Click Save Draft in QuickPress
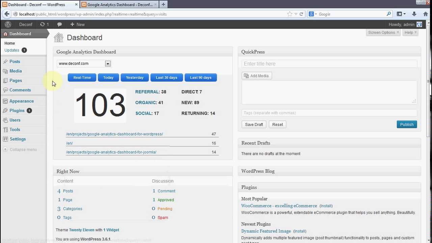This screenshot has width=432, height=243. coord(254,125)
